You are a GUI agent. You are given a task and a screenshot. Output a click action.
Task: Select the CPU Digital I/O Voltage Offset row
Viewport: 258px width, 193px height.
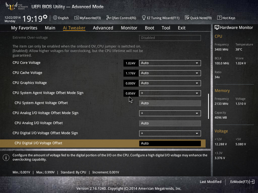pyautogui.click(x=103, y=143)
